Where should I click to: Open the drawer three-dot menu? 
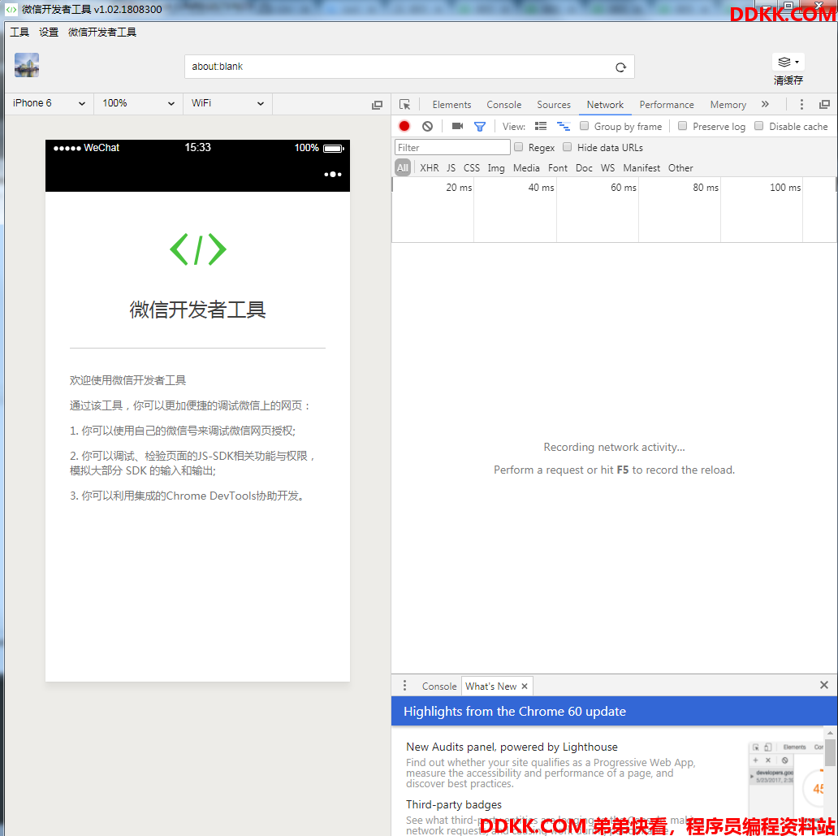click(x=404, y=685)
